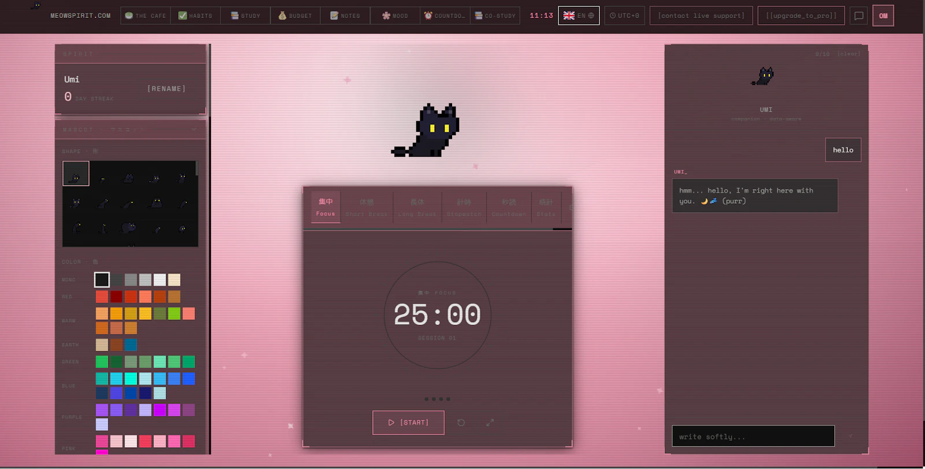Open the EN language selector

point(579,16)
